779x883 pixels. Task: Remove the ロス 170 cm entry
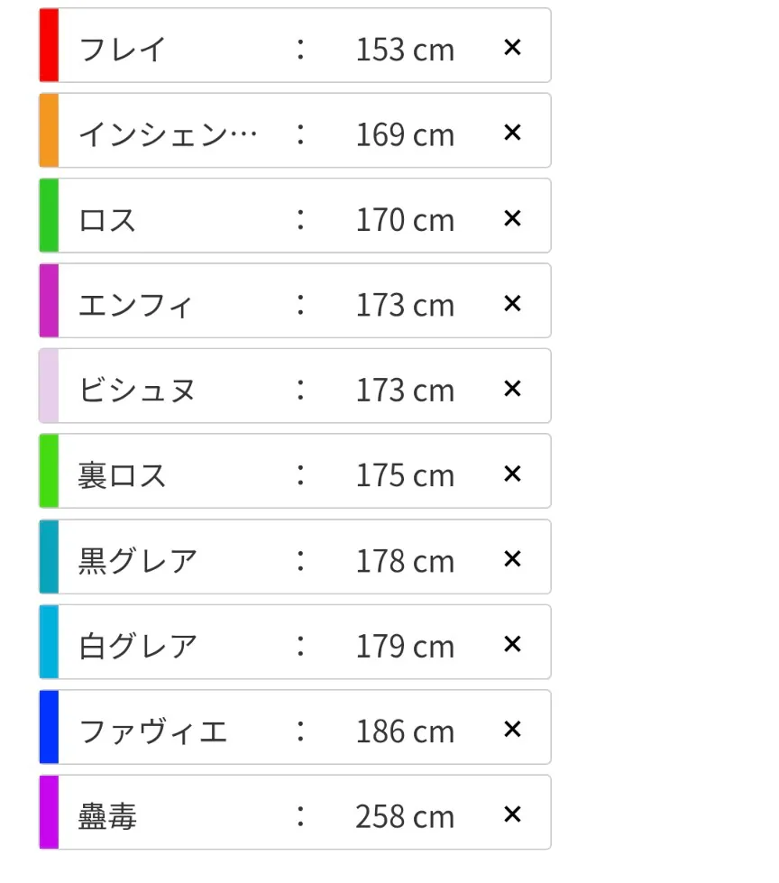[x=512, y=218]
